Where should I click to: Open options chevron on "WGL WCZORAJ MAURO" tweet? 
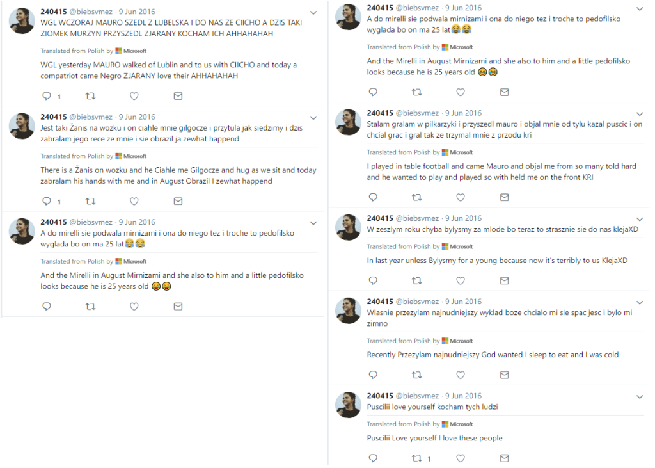(x=313, y=13)
